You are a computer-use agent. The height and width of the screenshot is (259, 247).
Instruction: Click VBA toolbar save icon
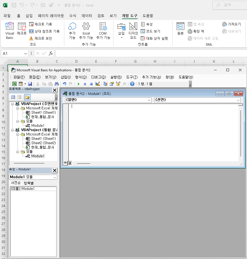30,84
